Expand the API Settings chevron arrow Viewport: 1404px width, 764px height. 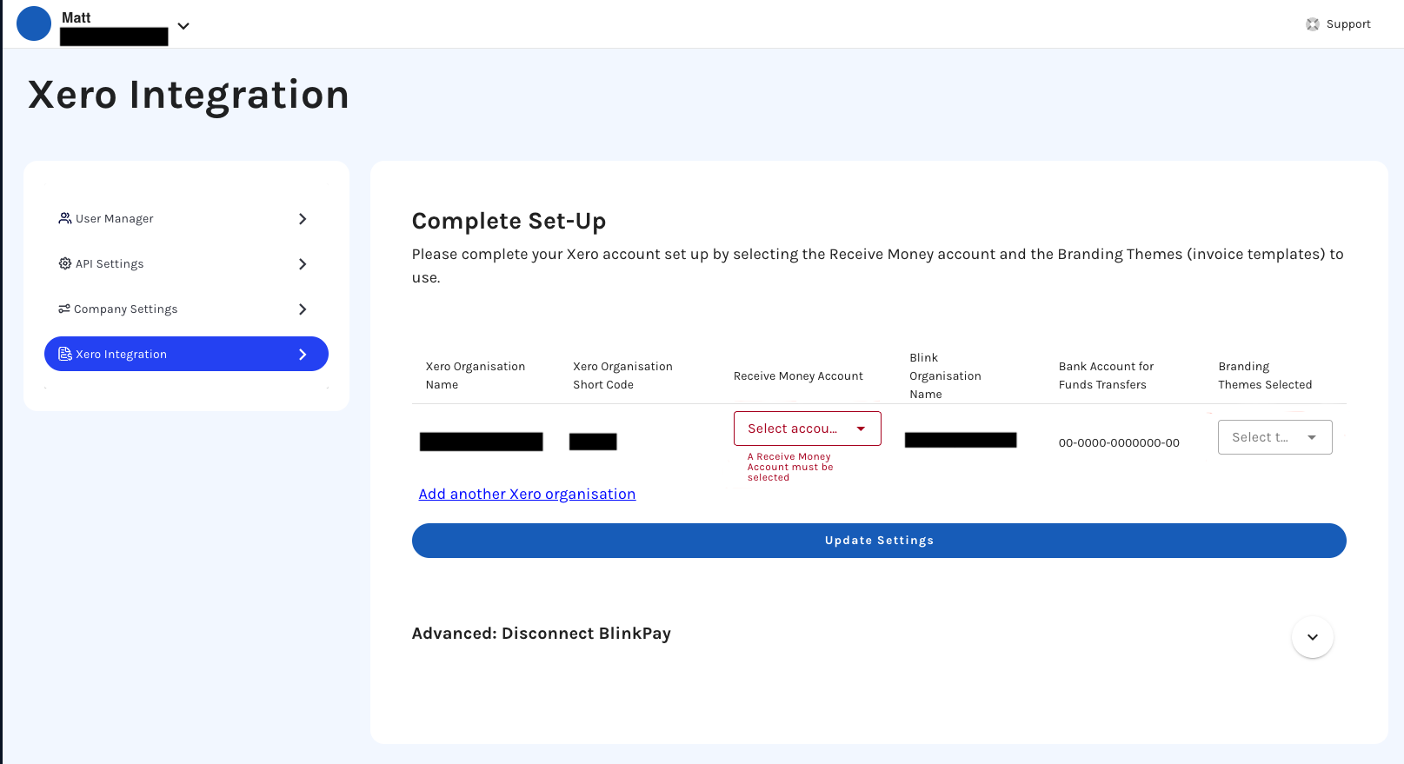[x=303, y=264]
